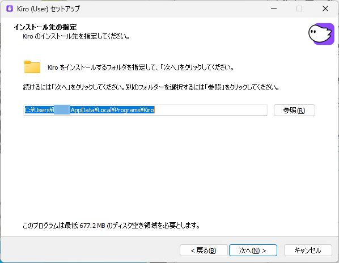Click the Kiro (User) セットアップ title text

tap(48, 9)
